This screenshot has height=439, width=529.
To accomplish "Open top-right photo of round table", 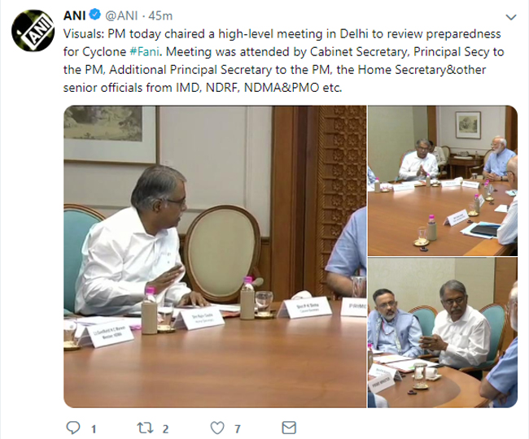I will 443,180.
